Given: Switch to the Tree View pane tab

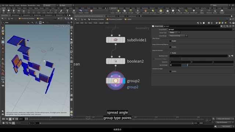Looking at the screenshot, I should (122, 16).
